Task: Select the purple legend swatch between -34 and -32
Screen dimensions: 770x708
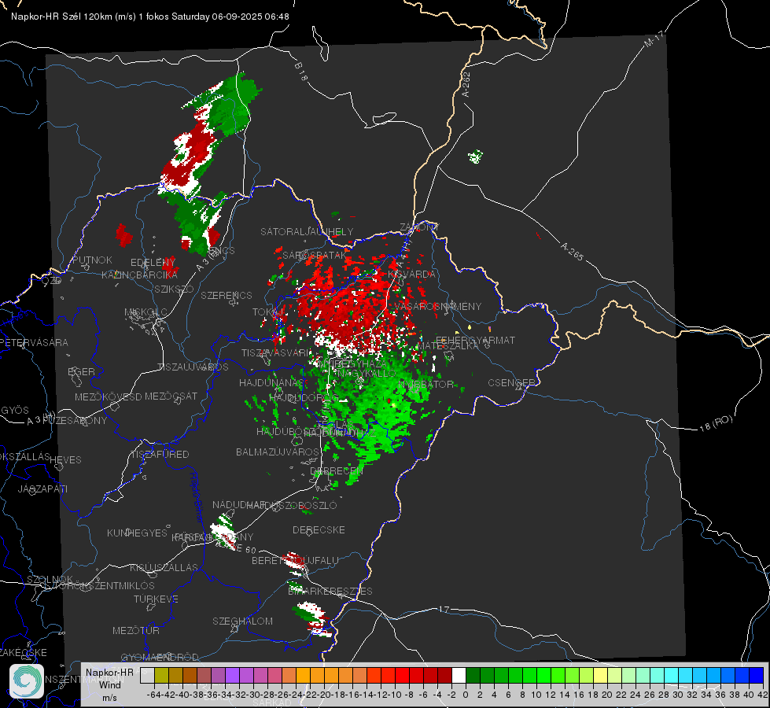Action: coord(232,676)
